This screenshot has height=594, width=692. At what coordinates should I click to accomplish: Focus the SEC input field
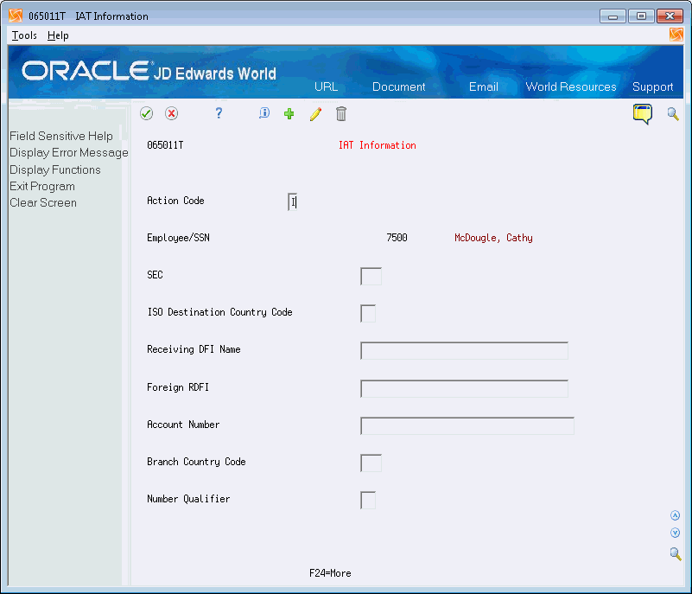coord(371,277)
